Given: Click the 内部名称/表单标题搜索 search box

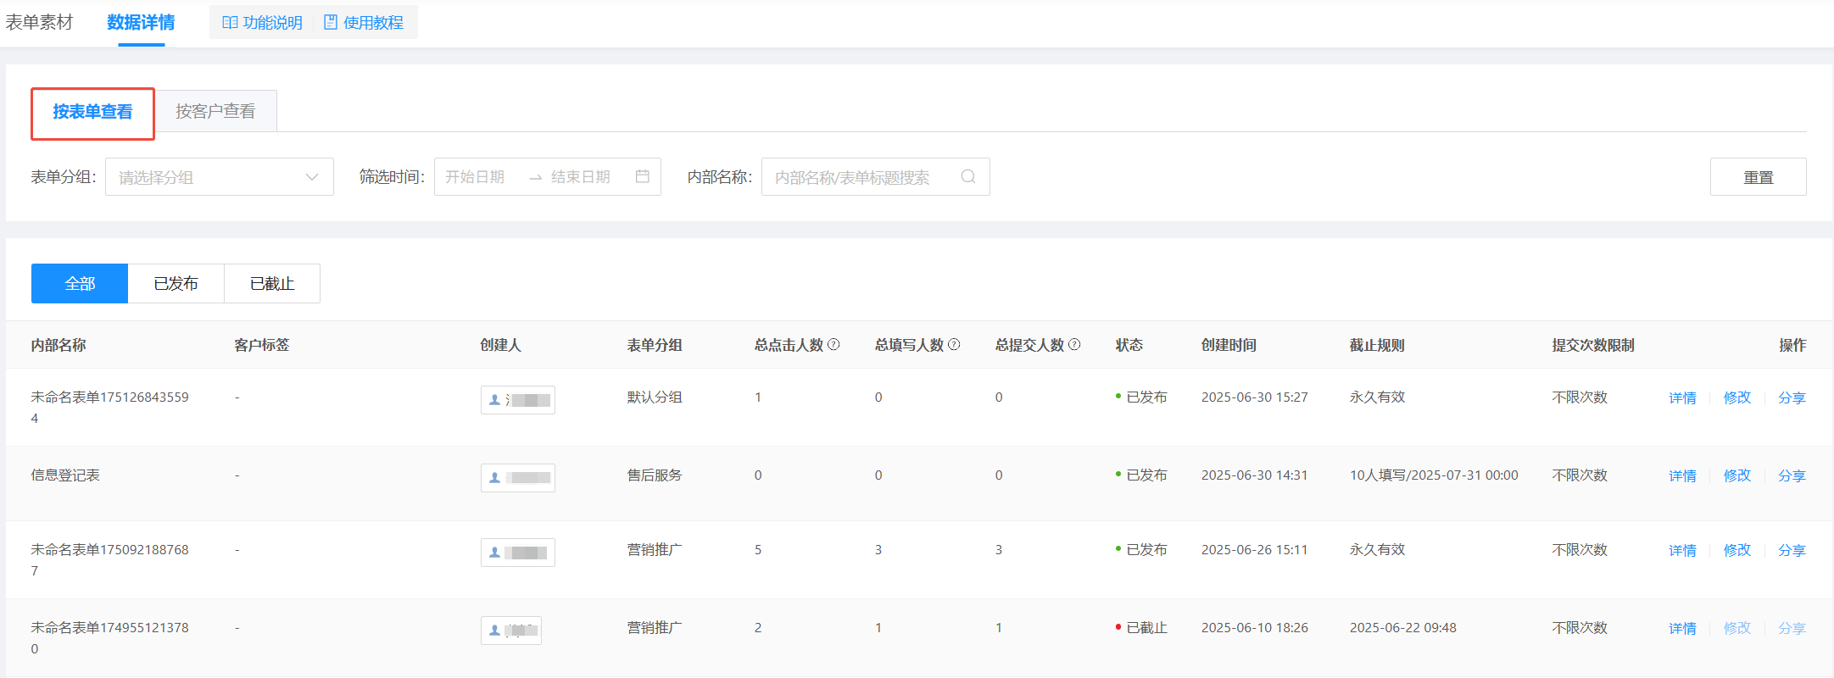Looking at the screenshot, I should point(876,177).
